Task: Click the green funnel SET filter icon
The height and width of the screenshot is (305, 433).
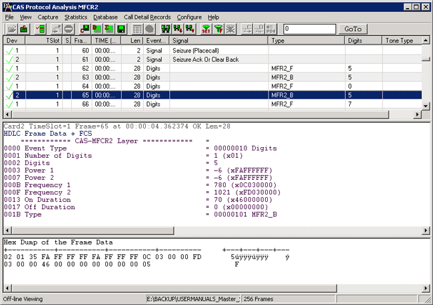Action: pyautogui.click(x=206, y=29)
